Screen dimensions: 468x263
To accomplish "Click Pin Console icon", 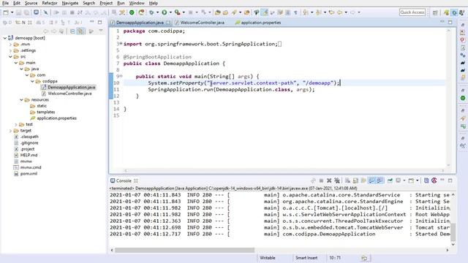I will click(390, 180).
